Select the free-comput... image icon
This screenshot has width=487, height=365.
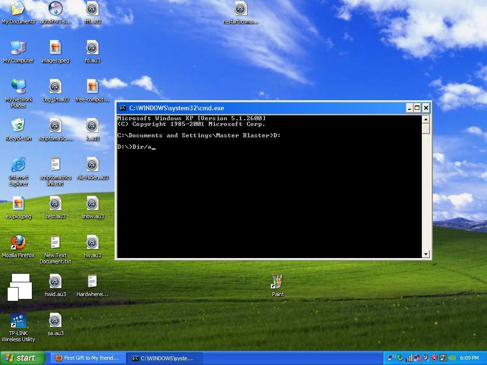click(x=93, y=91)
